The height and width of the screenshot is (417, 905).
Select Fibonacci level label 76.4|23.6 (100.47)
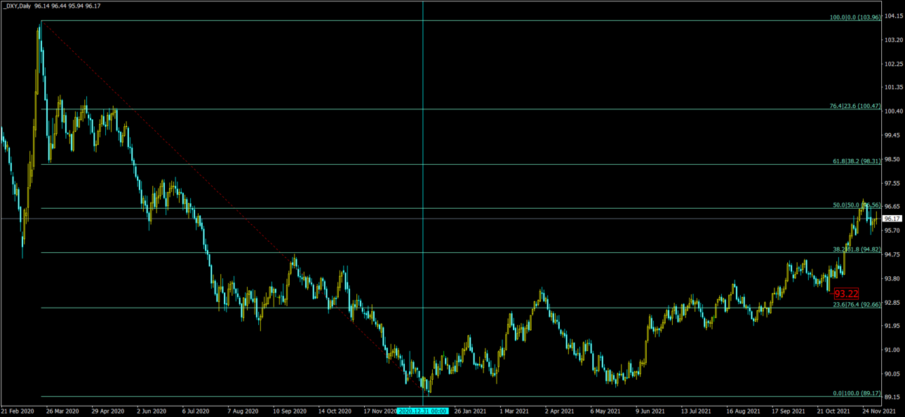click(855, 106)
